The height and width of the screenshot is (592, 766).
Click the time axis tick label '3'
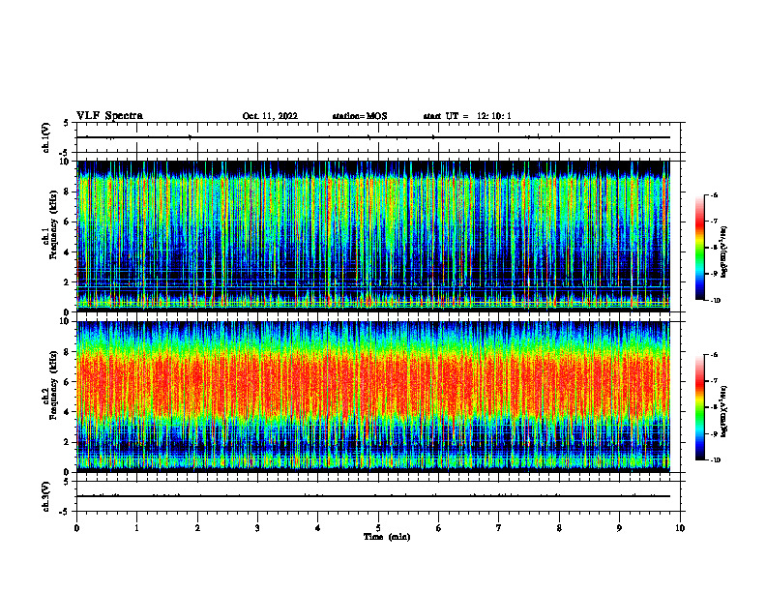click(257, 528)
